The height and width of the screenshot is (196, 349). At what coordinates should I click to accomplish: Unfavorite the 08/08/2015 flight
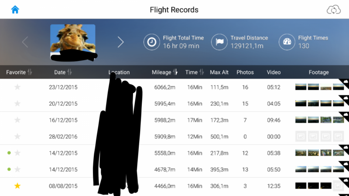[17, 186]
